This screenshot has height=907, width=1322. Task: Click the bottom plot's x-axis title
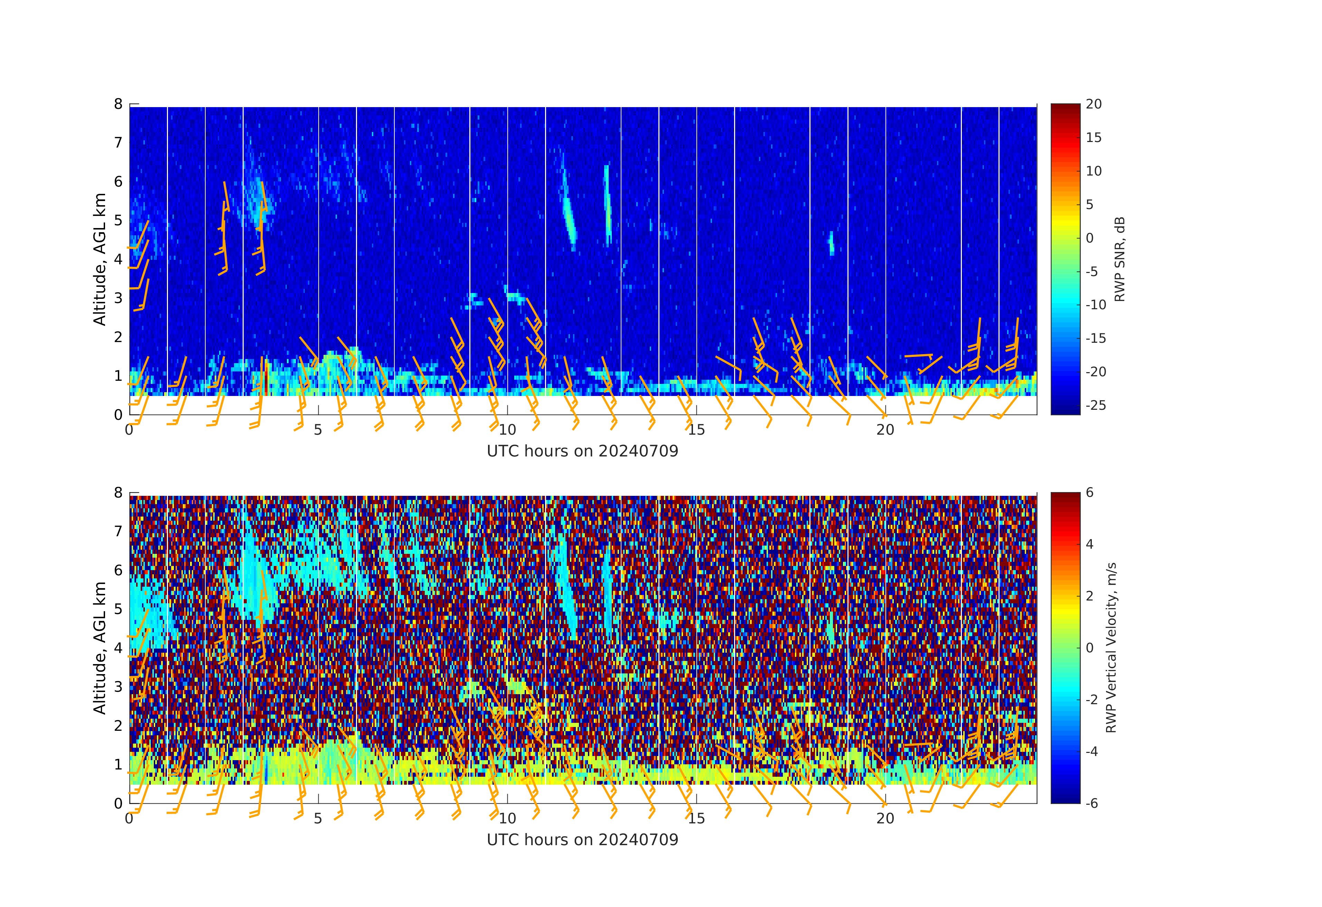pos(582,840)
